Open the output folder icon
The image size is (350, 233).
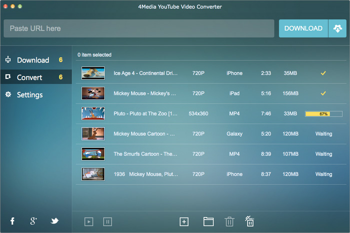(208, 221)
